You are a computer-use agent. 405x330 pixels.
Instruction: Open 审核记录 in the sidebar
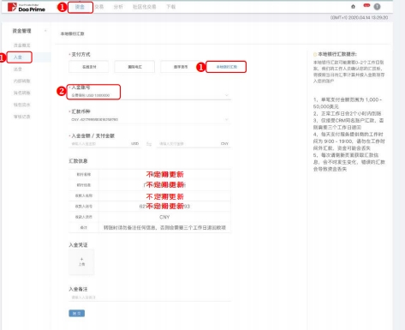click(22, 117)
